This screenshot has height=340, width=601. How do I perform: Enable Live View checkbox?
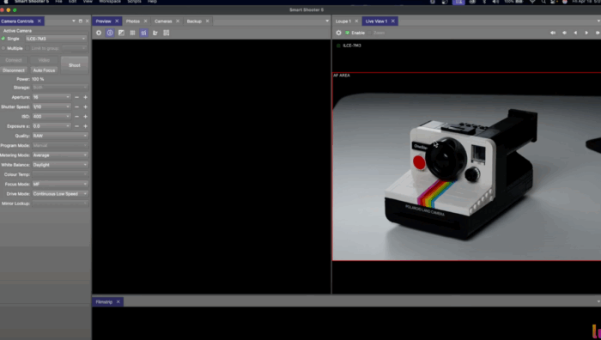click(x=347, y=33)
